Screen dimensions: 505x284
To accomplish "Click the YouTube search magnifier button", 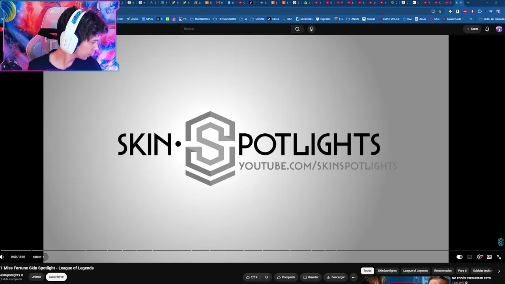I will [x=297, y=29].
